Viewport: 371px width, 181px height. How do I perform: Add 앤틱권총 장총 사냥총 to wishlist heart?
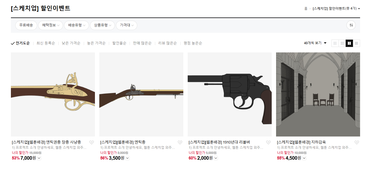pyautogui.click(x=92, y=142)
